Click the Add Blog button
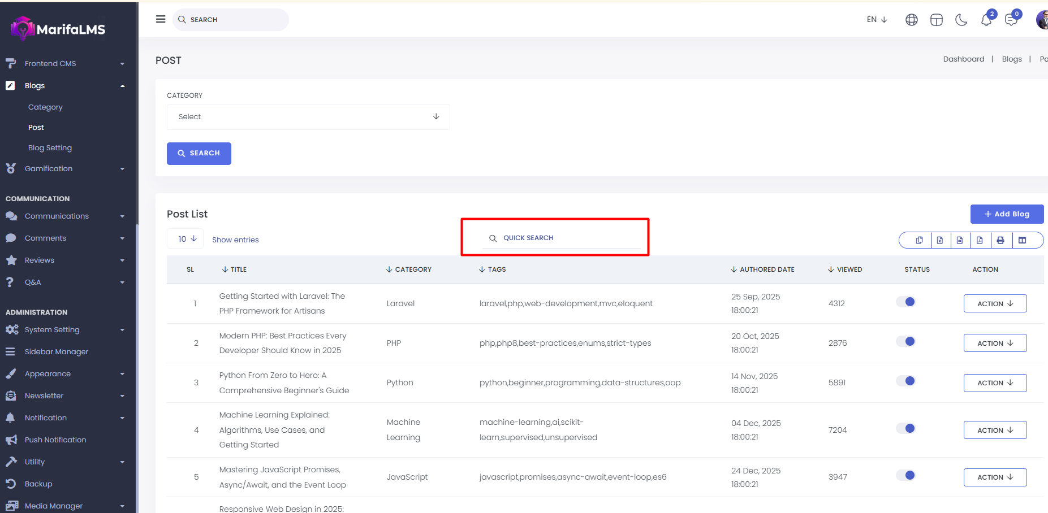Screen dimensions: 1048x513 tap(1007, 214)
